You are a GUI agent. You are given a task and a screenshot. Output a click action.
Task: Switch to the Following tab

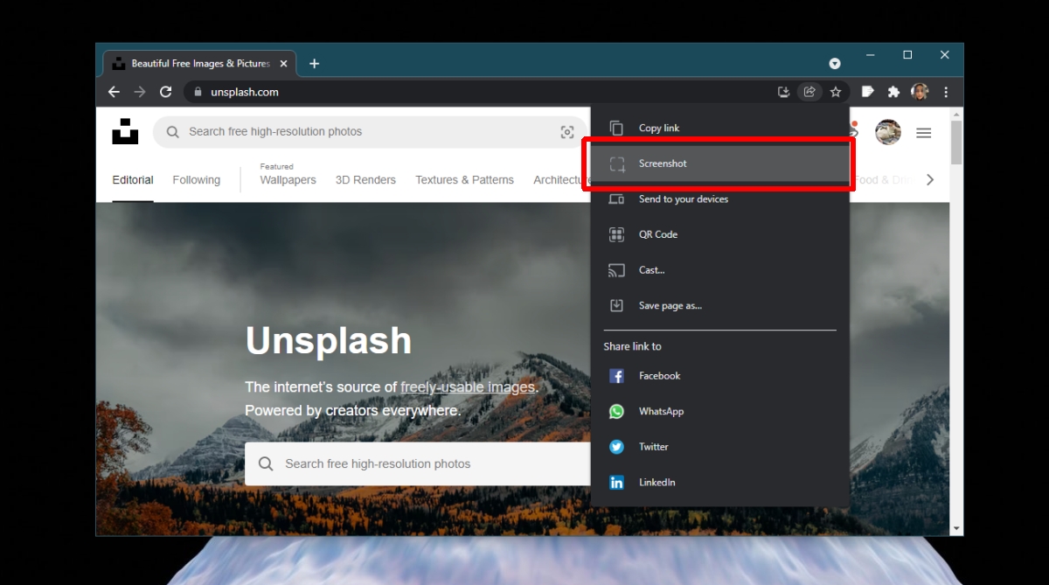click(196, 180)
